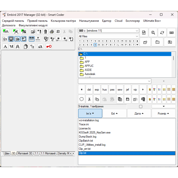Filter files by dst format

89,90
